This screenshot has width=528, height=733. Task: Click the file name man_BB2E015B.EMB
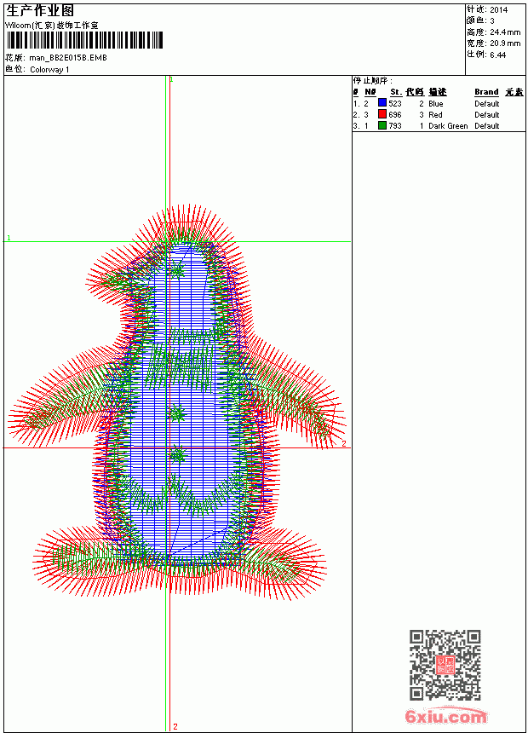tap(68, 58)
